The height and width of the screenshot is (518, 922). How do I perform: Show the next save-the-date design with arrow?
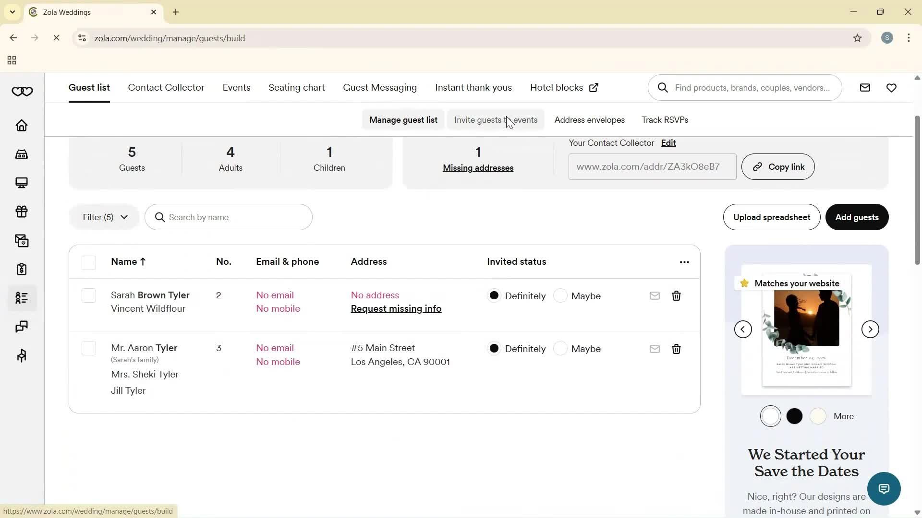point(870,329)
